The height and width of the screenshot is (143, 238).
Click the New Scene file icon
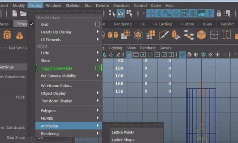click(x=15, y=14)
